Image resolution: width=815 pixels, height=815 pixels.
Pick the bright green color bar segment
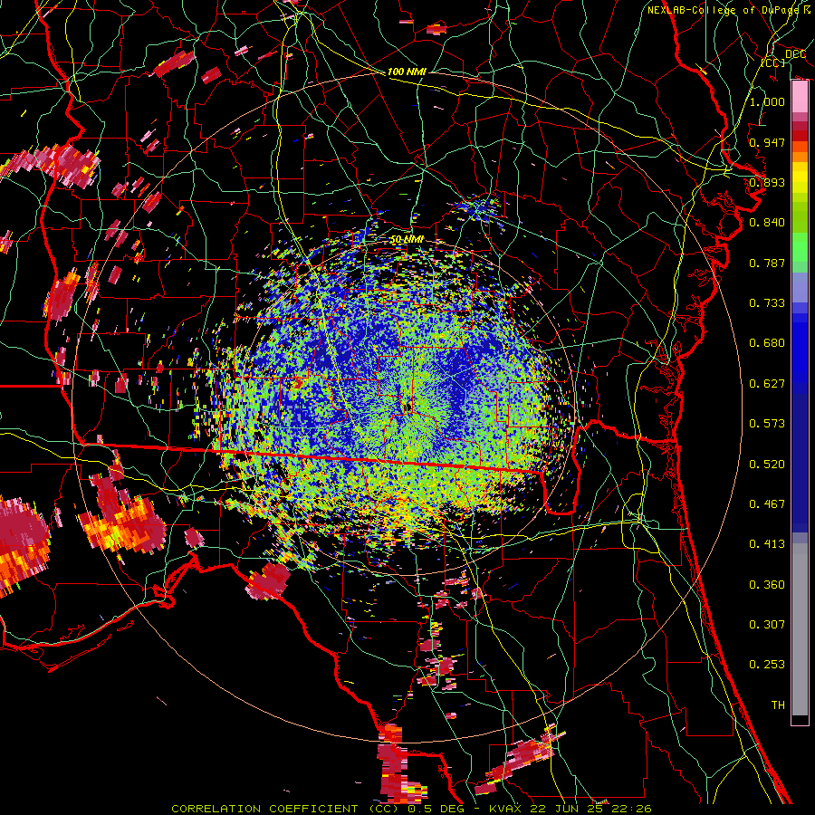[x=800, y=248]
